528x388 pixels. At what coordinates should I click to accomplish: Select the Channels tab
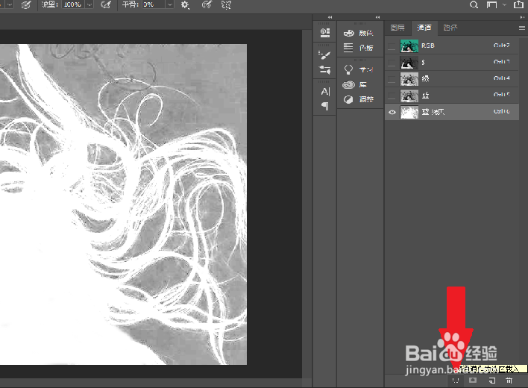pyautogui.click(x=424, y=28)
